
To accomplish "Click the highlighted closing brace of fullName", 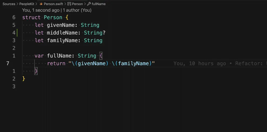I will tap(36, 71).
